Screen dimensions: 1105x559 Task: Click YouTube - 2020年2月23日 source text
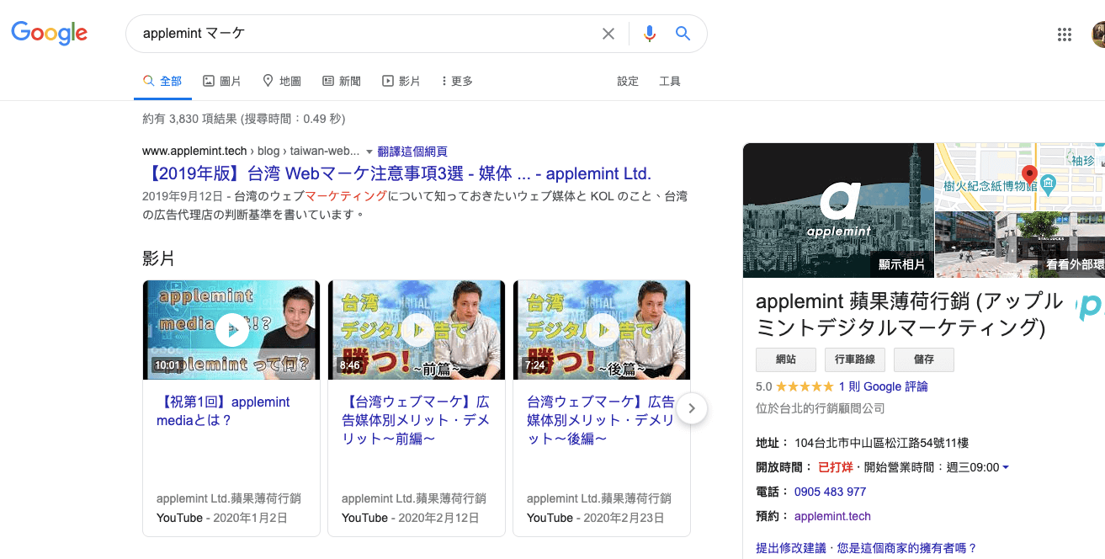(595, 518)
